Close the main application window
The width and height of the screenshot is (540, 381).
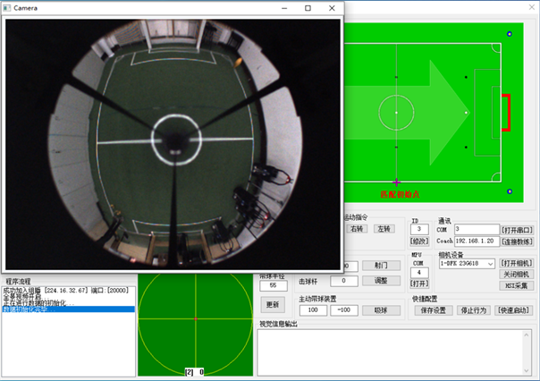527,8
